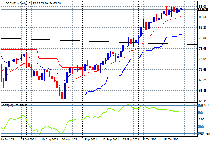This screenshot has width=210, height=143.
Task: Click the CCI(40) 102.3669 indicator label
Action: [14, 106]
